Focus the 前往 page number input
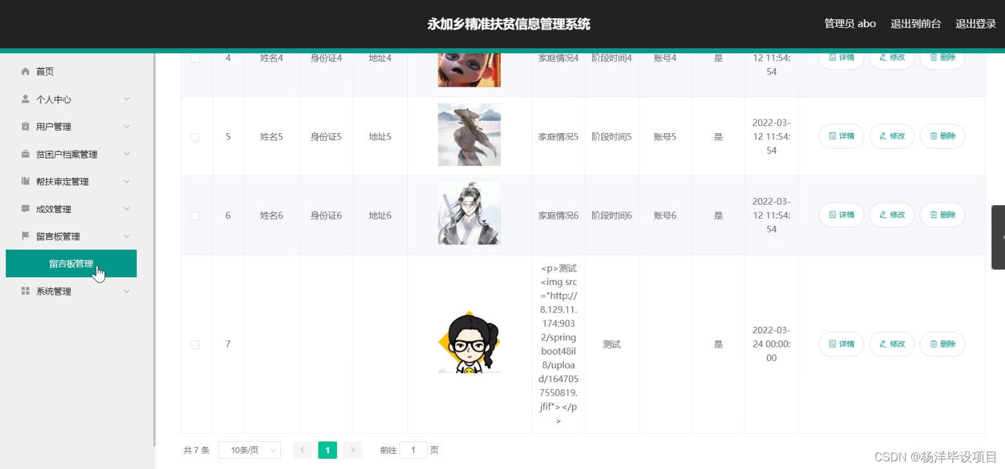The image size is (1005, 469). tap(413, 450)
